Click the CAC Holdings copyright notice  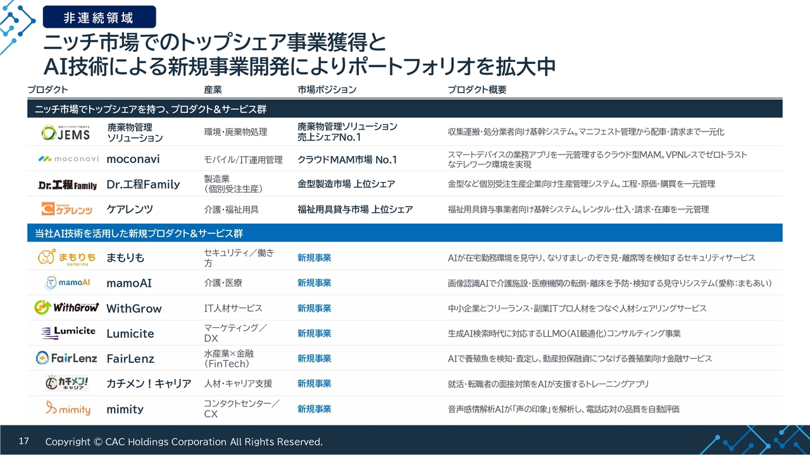tap(184, 442)
